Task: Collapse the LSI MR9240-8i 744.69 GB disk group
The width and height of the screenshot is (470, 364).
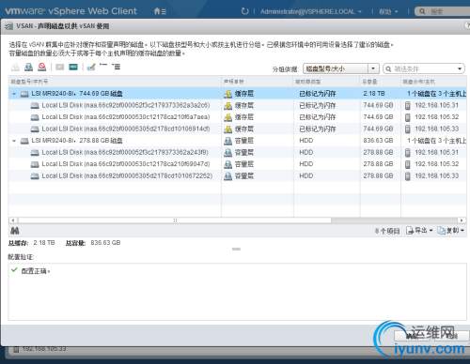Action: (x=14, y=94)
